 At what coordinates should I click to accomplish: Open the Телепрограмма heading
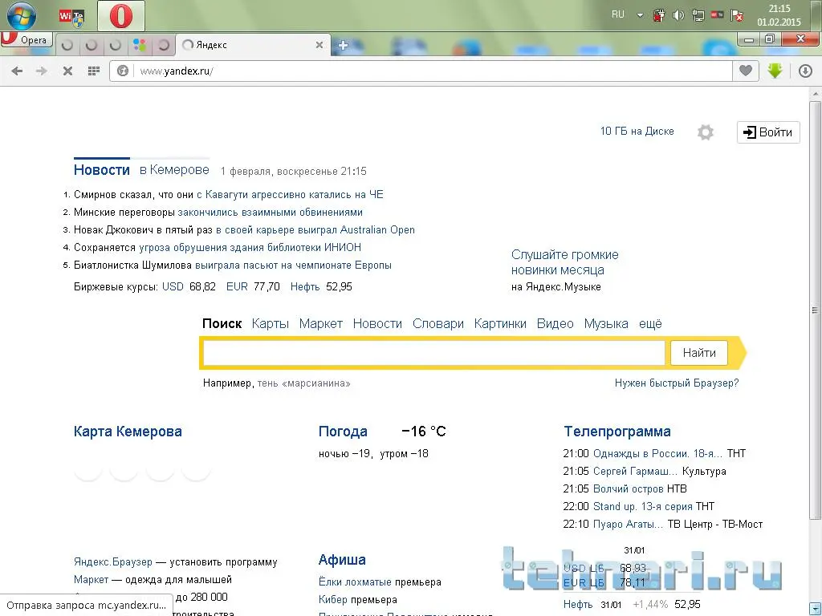[617, 432]
